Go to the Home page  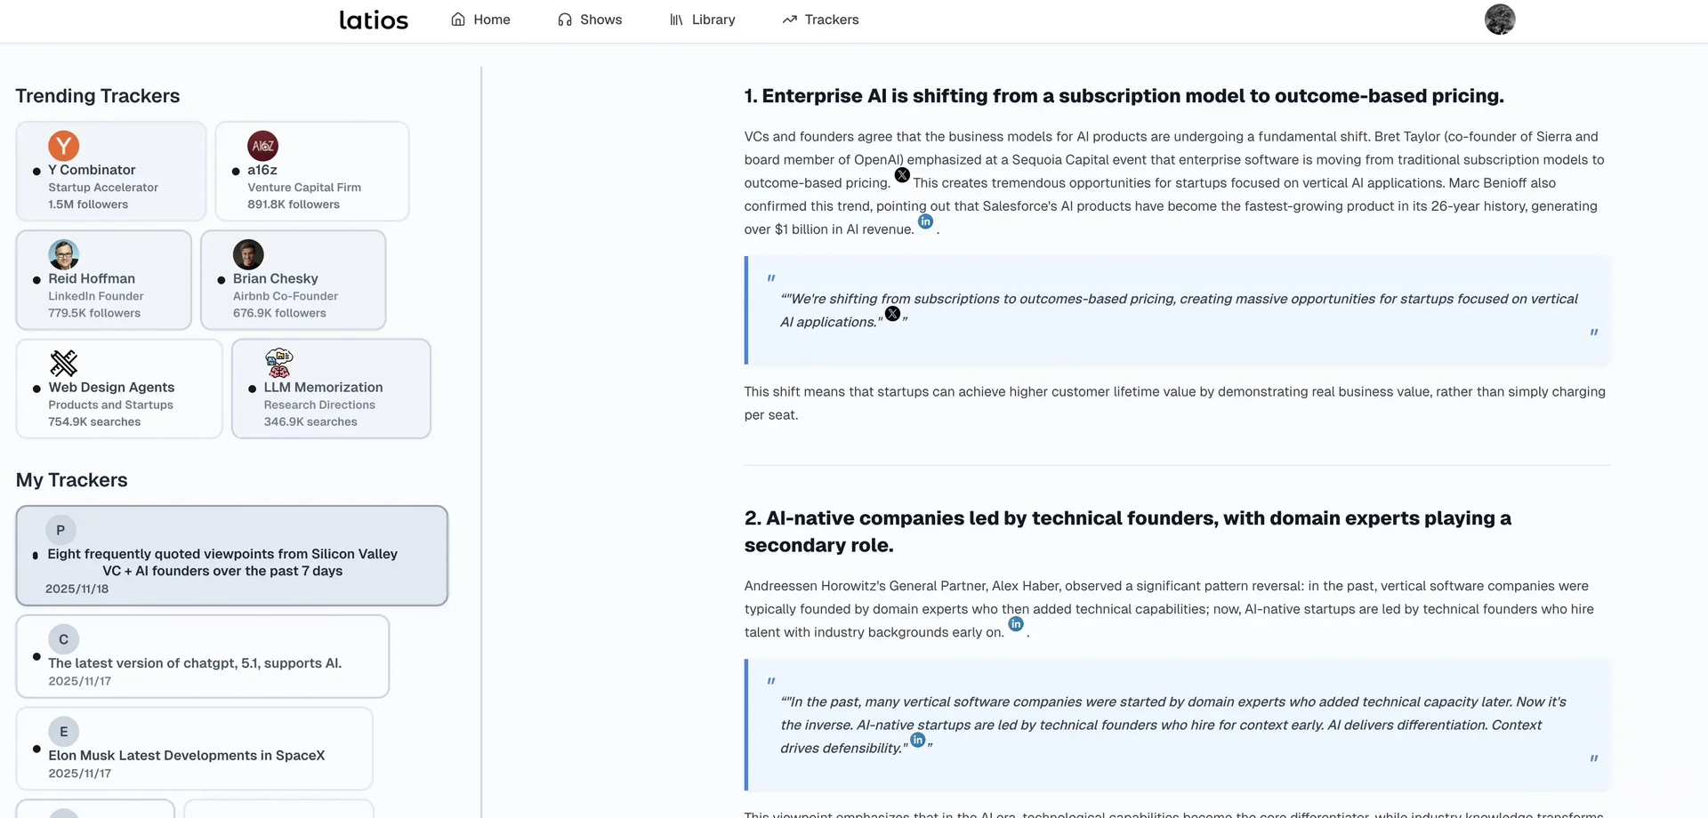[480, 20]
